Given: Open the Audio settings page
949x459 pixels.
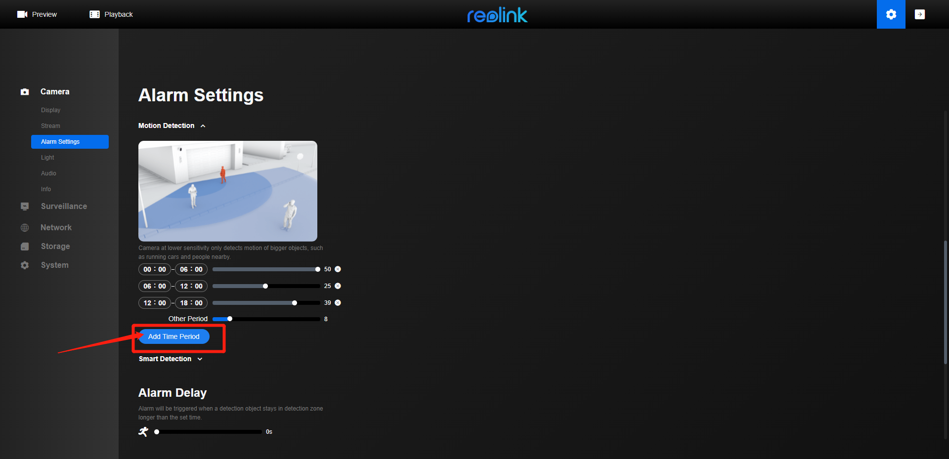Looking at the screenshot, I should click(x=48, y=173).
